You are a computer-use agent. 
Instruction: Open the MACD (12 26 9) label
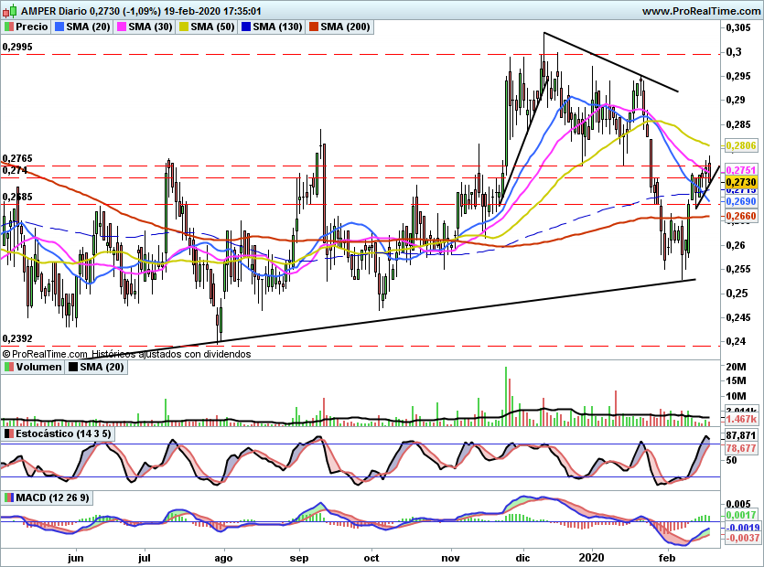(x=53, y=497)
